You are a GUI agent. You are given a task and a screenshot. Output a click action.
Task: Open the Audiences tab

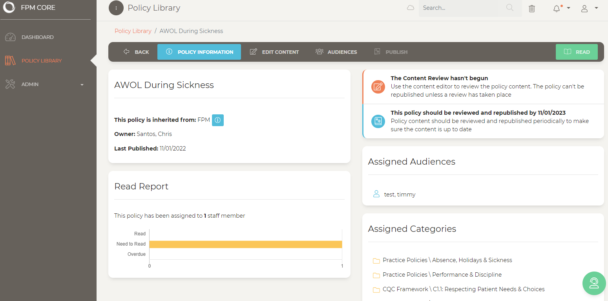click(x=336, y=52)
